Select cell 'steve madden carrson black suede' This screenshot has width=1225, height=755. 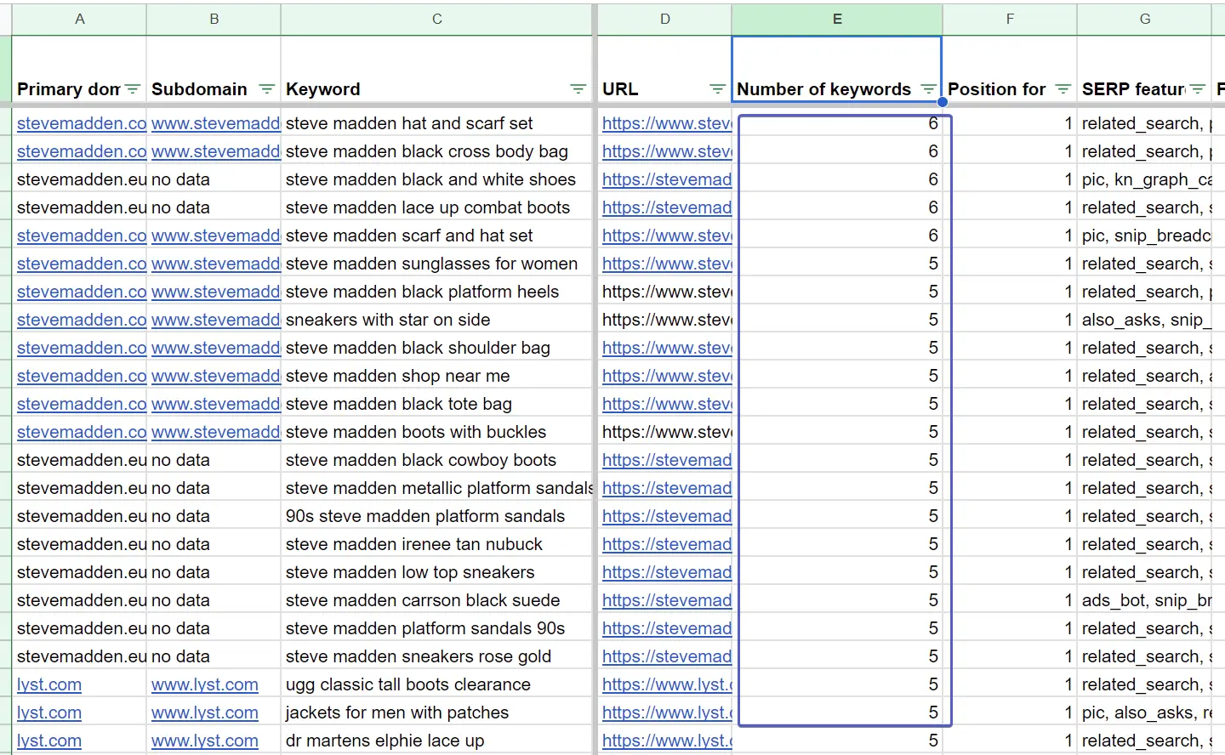436,600
